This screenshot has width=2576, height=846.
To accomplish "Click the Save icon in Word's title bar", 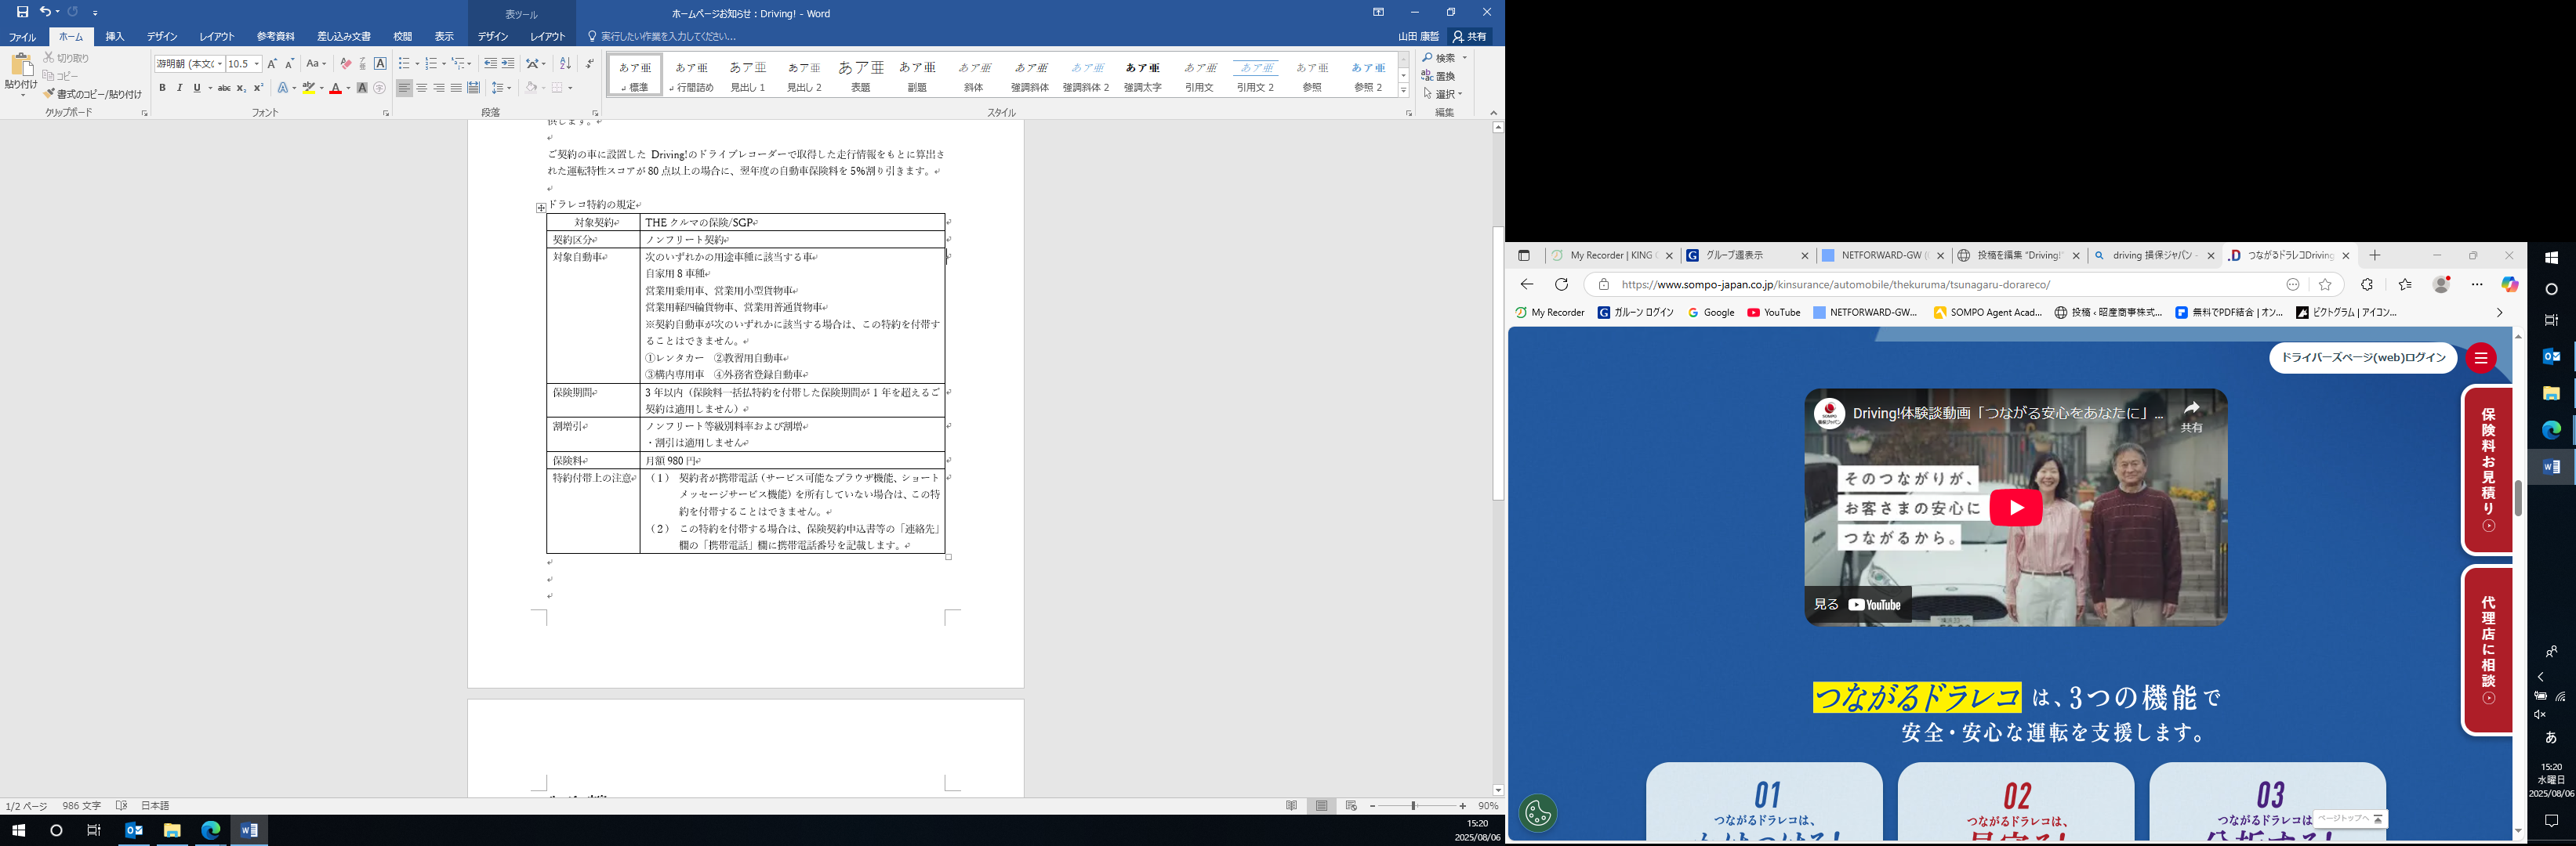I will point(22,12).
